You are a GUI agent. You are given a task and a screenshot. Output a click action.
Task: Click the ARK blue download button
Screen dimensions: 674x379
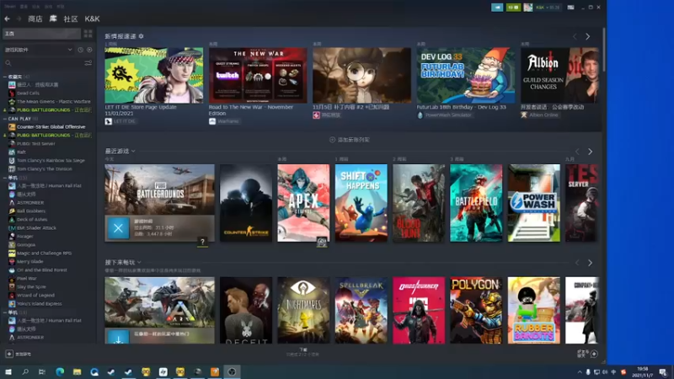click(x=118, y=338)
